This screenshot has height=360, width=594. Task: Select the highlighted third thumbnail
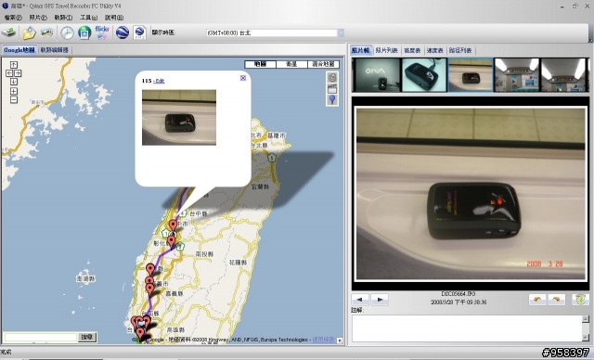coord(471,74)
